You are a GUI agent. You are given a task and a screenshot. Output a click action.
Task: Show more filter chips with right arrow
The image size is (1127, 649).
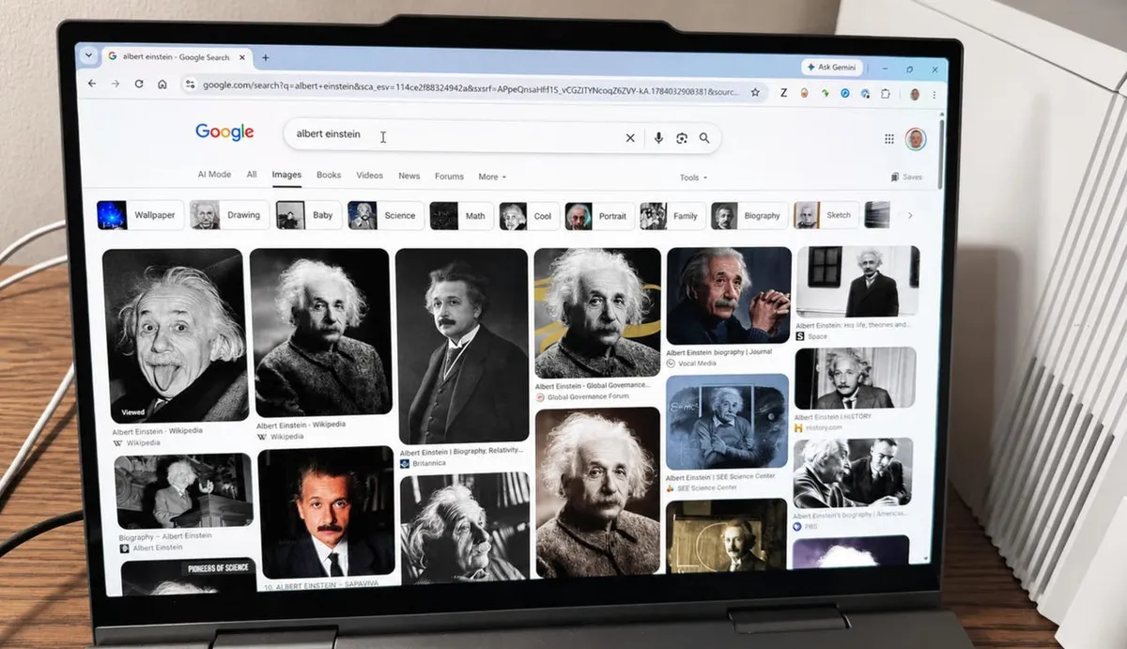pyautogui.click(x=910, y=216)
